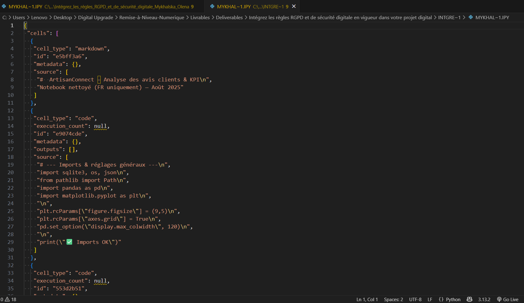The image size is (524, 303).
Task: Click "from pathlib import Path" line
Action: click(x=83, y=180)
